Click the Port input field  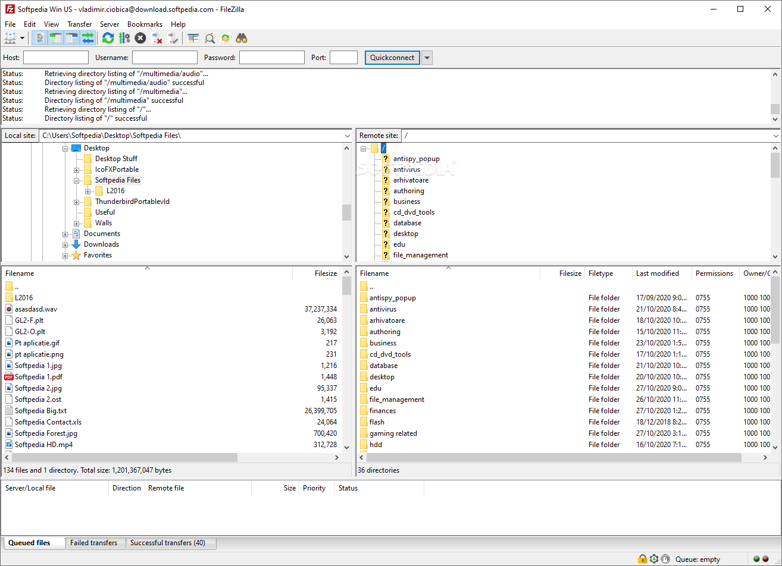343,58
